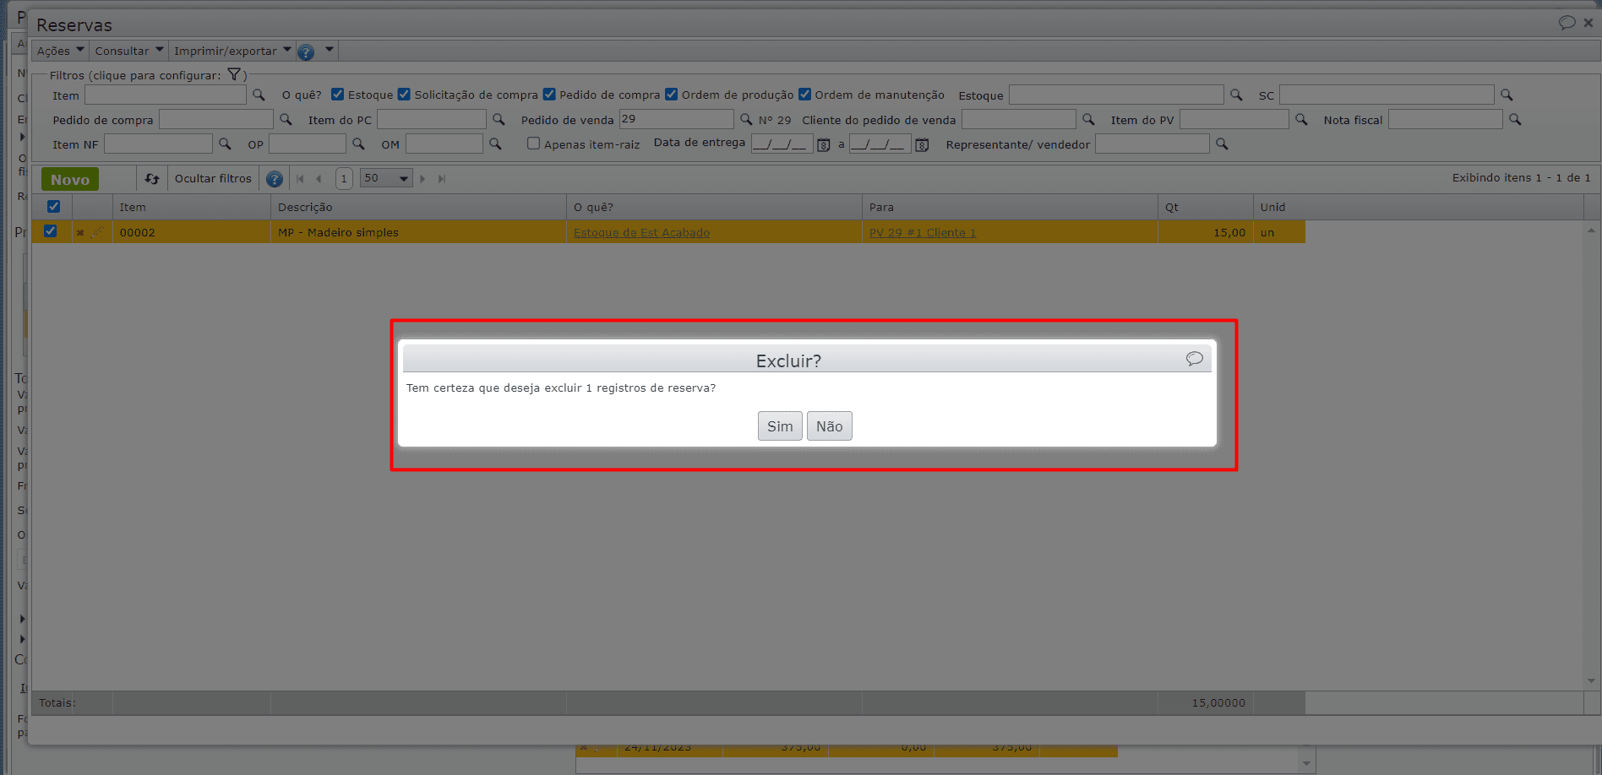Click the search magnifier beside the Item field

[x=259, y=95]
